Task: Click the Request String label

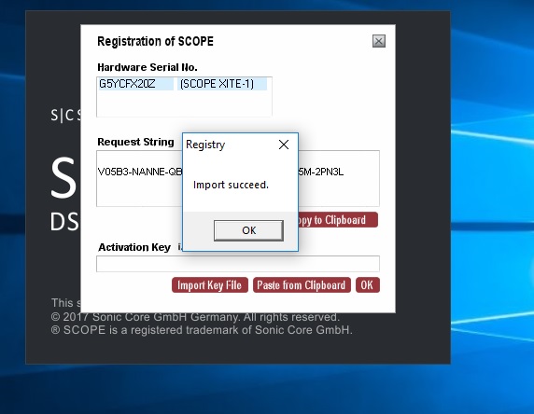Action: [x=135, y=142]
